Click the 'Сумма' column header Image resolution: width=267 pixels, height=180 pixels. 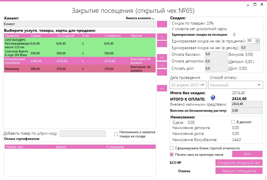click(x=36, y=36)
